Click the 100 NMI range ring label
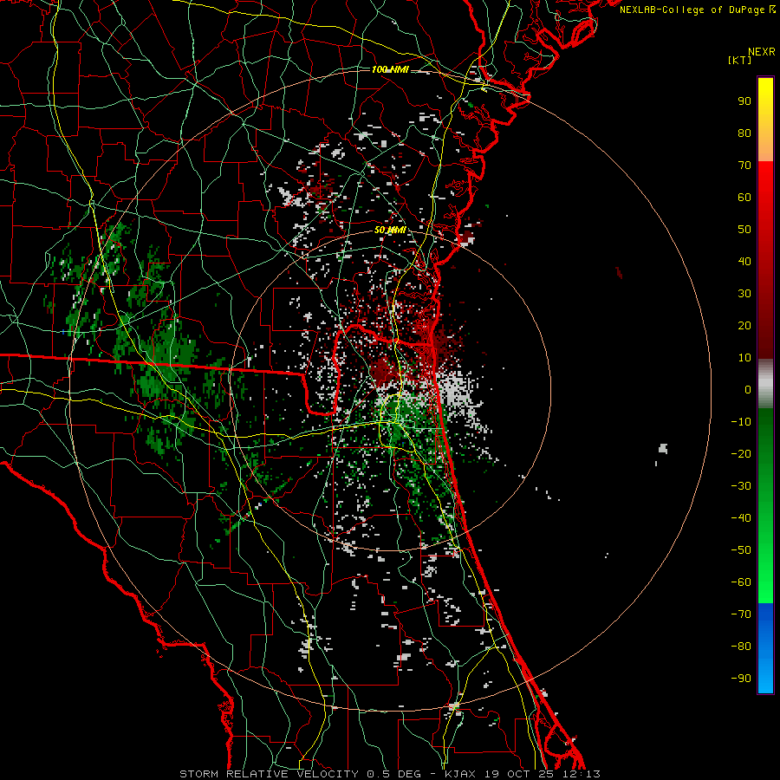This screenshot has width=780, height=780. (390, 69)
